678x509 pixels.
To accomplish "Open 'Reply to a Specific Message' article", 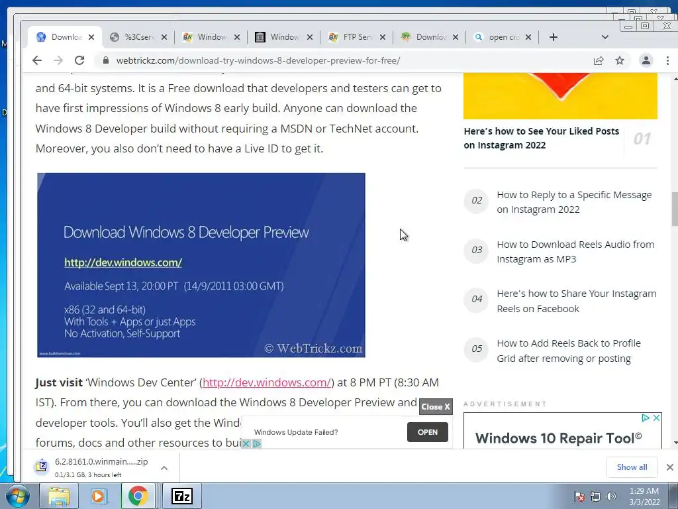I will [x=574, y=202].
